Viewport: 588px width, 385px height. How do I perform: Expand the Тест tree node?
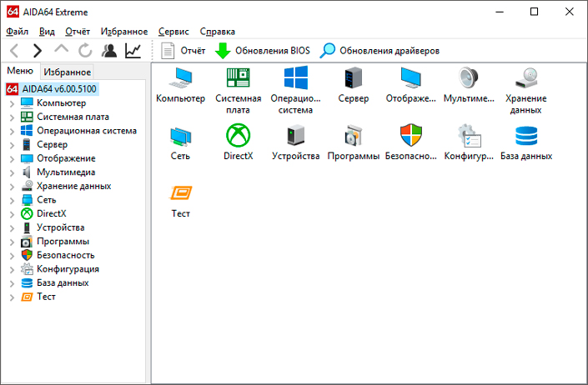point(12,297)
